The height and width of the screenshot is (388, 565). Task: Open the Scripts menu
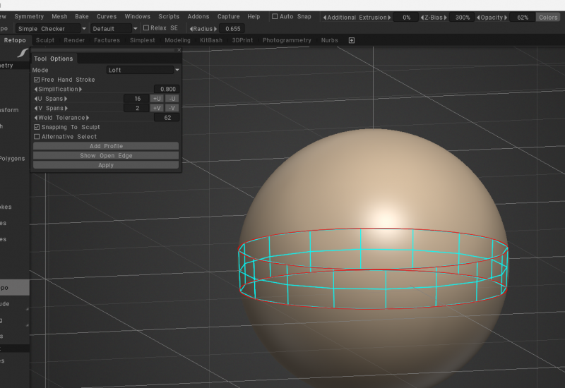pos(169,16)
